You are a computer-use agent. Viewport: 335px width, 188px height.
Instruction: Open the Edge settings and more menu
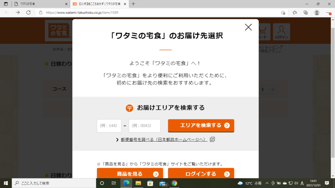[x=328, y=13]
